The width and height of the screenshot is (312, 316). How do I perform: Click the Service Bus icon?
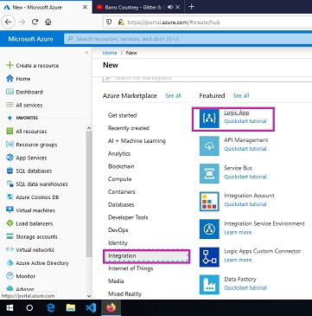pyautogui.click(x=209, y=174)
